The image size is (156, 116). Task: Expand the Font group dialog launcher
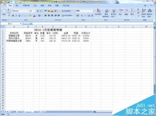click(42, 20)
